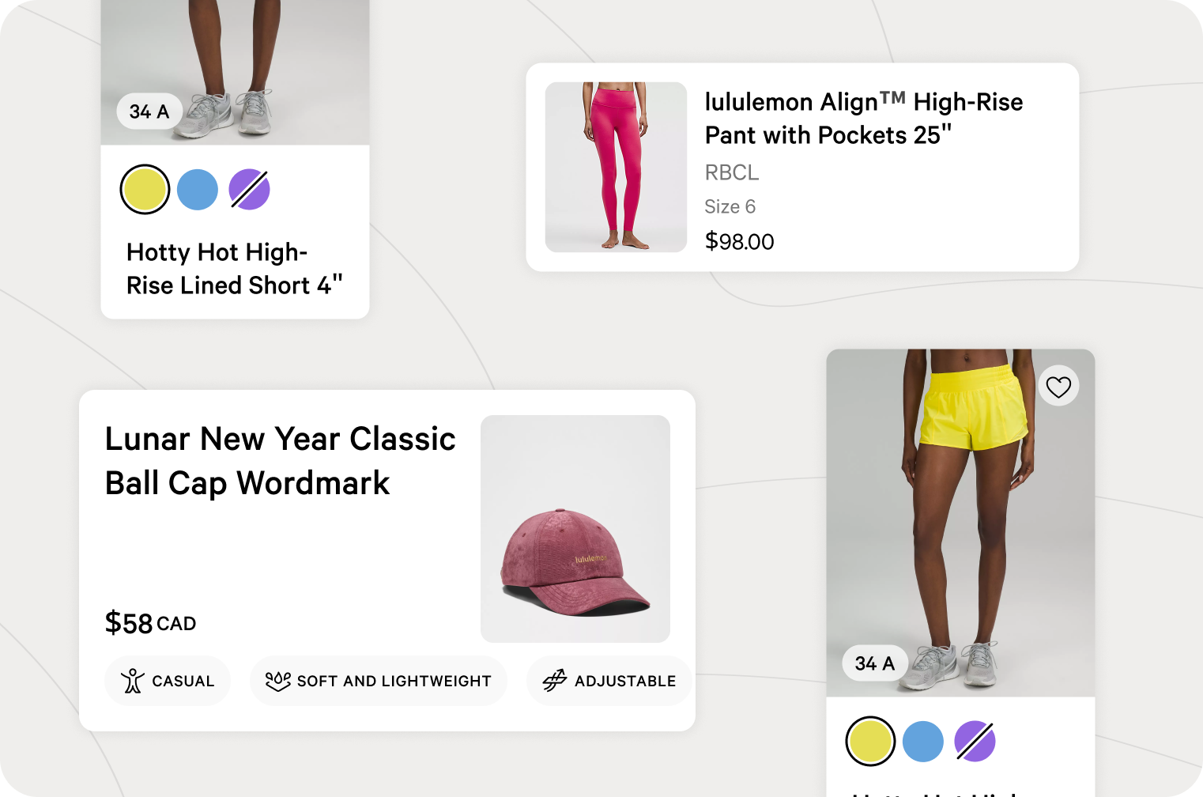Click the adjustable icon on the tag
This screenshot has width=1203, height=797.
pyautogui.click(x=555, y=680)
